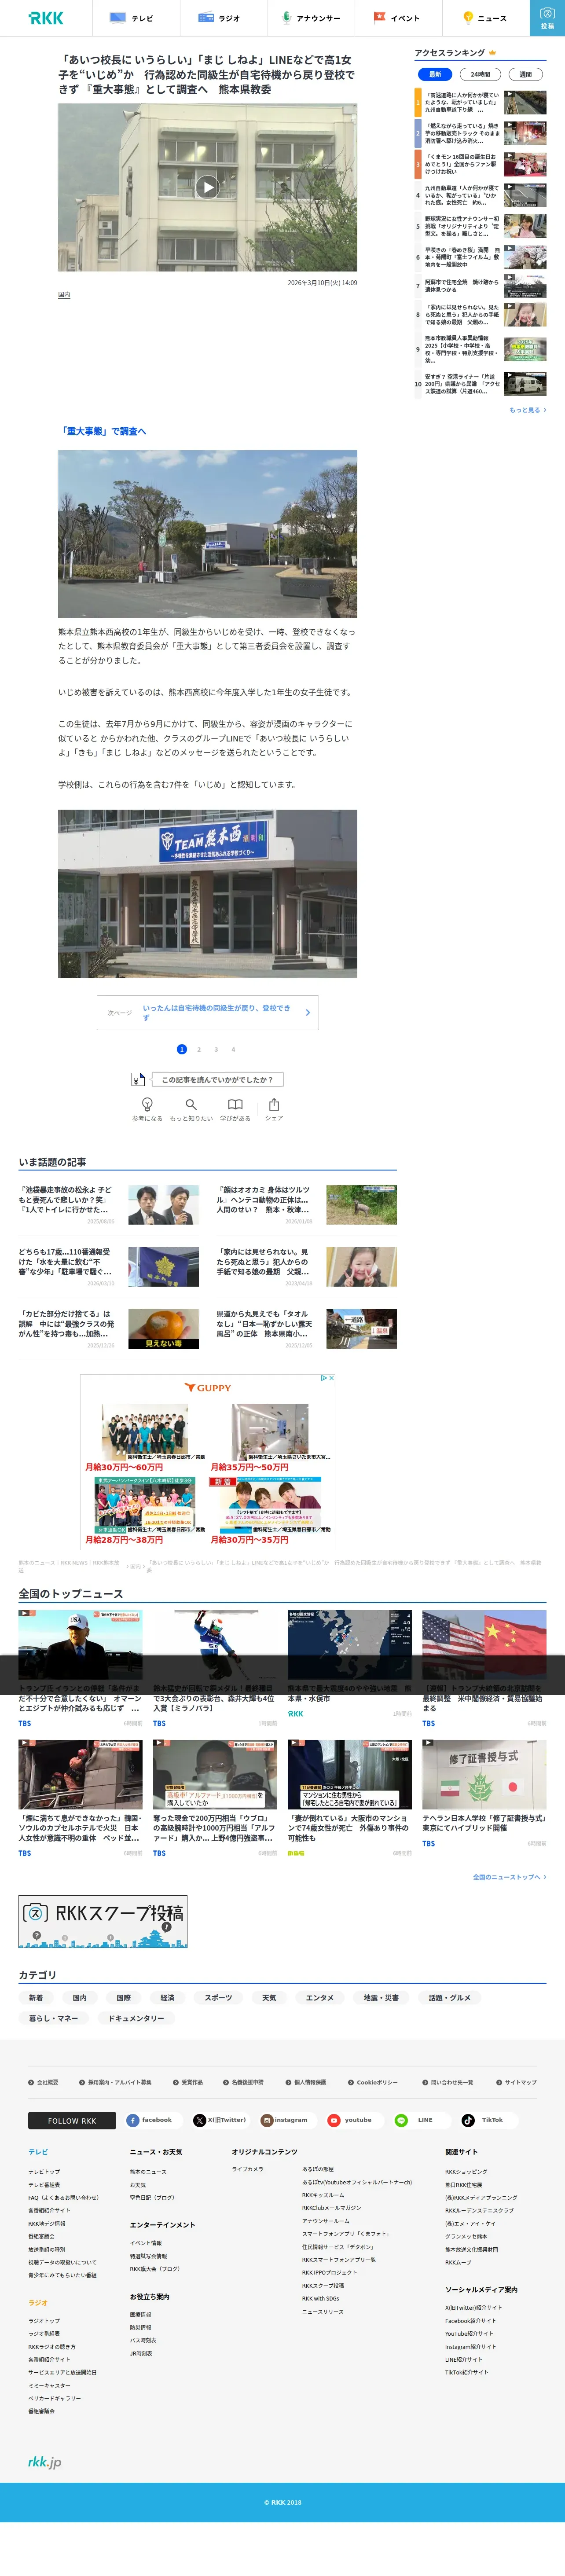Click the 次ページ next-page chevron arrow
Screen dimensions: 565x2576
click(x=307, y=1012)
